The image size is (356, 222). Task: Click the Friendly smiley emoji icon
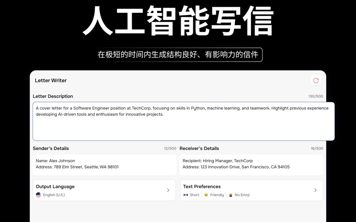click(206, 194)
